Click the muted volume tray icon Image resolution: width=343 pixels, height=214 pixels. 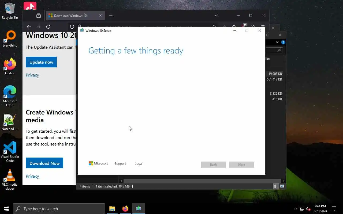click(308, 209)
